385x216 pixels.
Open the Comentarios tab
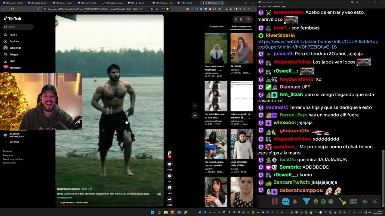(217, 26)
